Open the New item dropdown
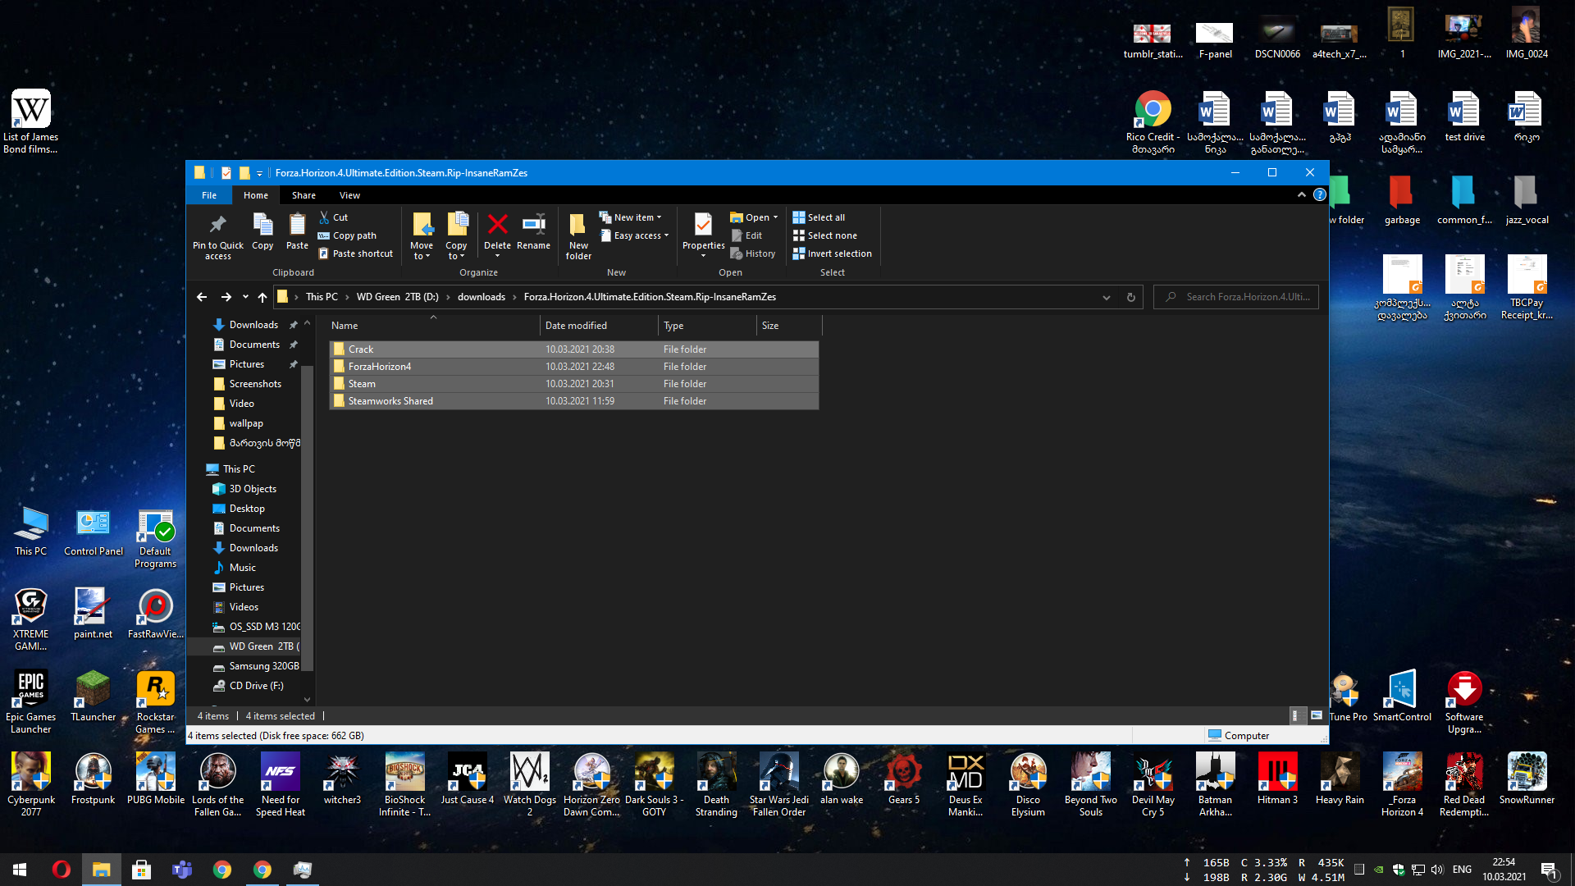This screenshot has width=1575, height=886. click(x=630, y=217)
